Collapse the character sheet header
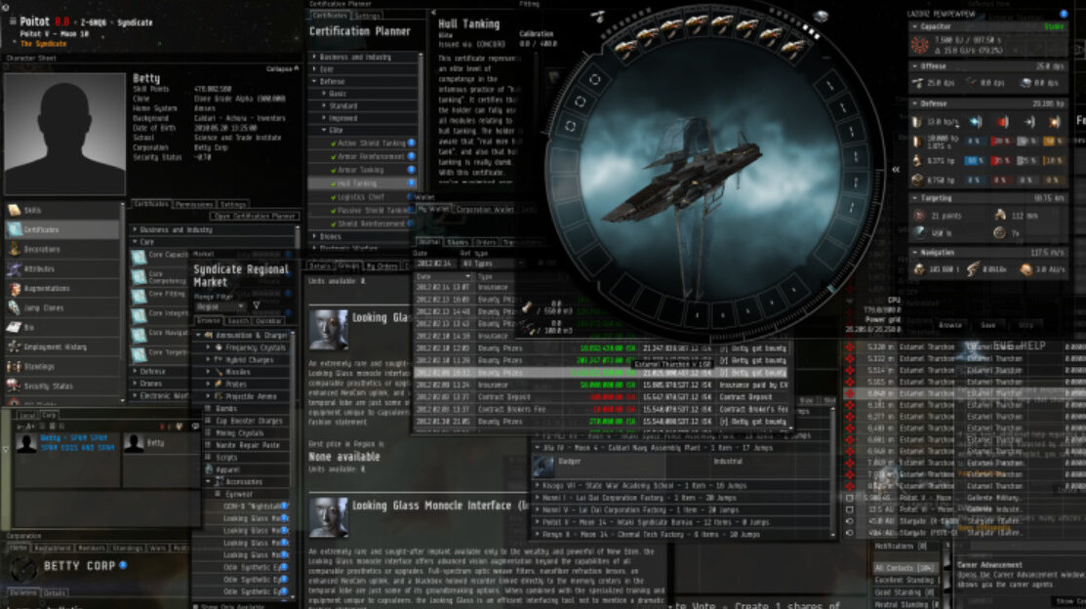Viewport: 1086px width, 609px height. pos(280,69)
